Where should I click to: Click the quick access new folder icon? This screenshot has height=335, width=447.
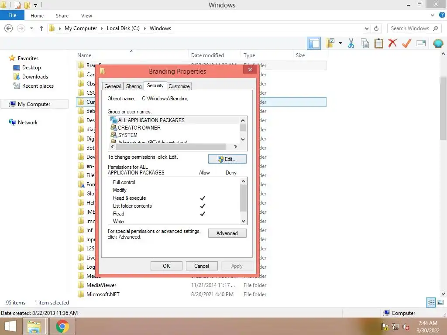28,5
